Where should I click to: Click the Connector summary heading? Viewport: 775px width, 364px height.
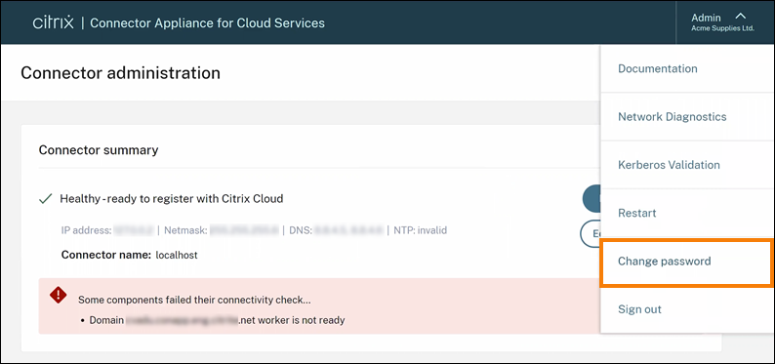pos(99,149)
